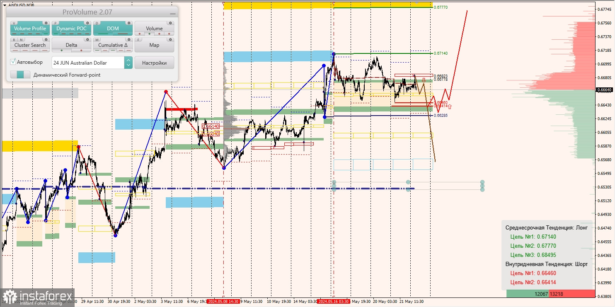This screenshot has height=307, width=615.
Task: Open Volume gear settings
Action: tap(170, 23)
